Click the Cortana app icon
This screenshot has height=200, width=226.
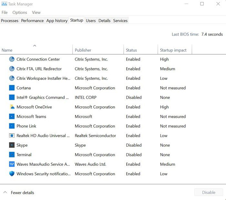coord(12,88)
